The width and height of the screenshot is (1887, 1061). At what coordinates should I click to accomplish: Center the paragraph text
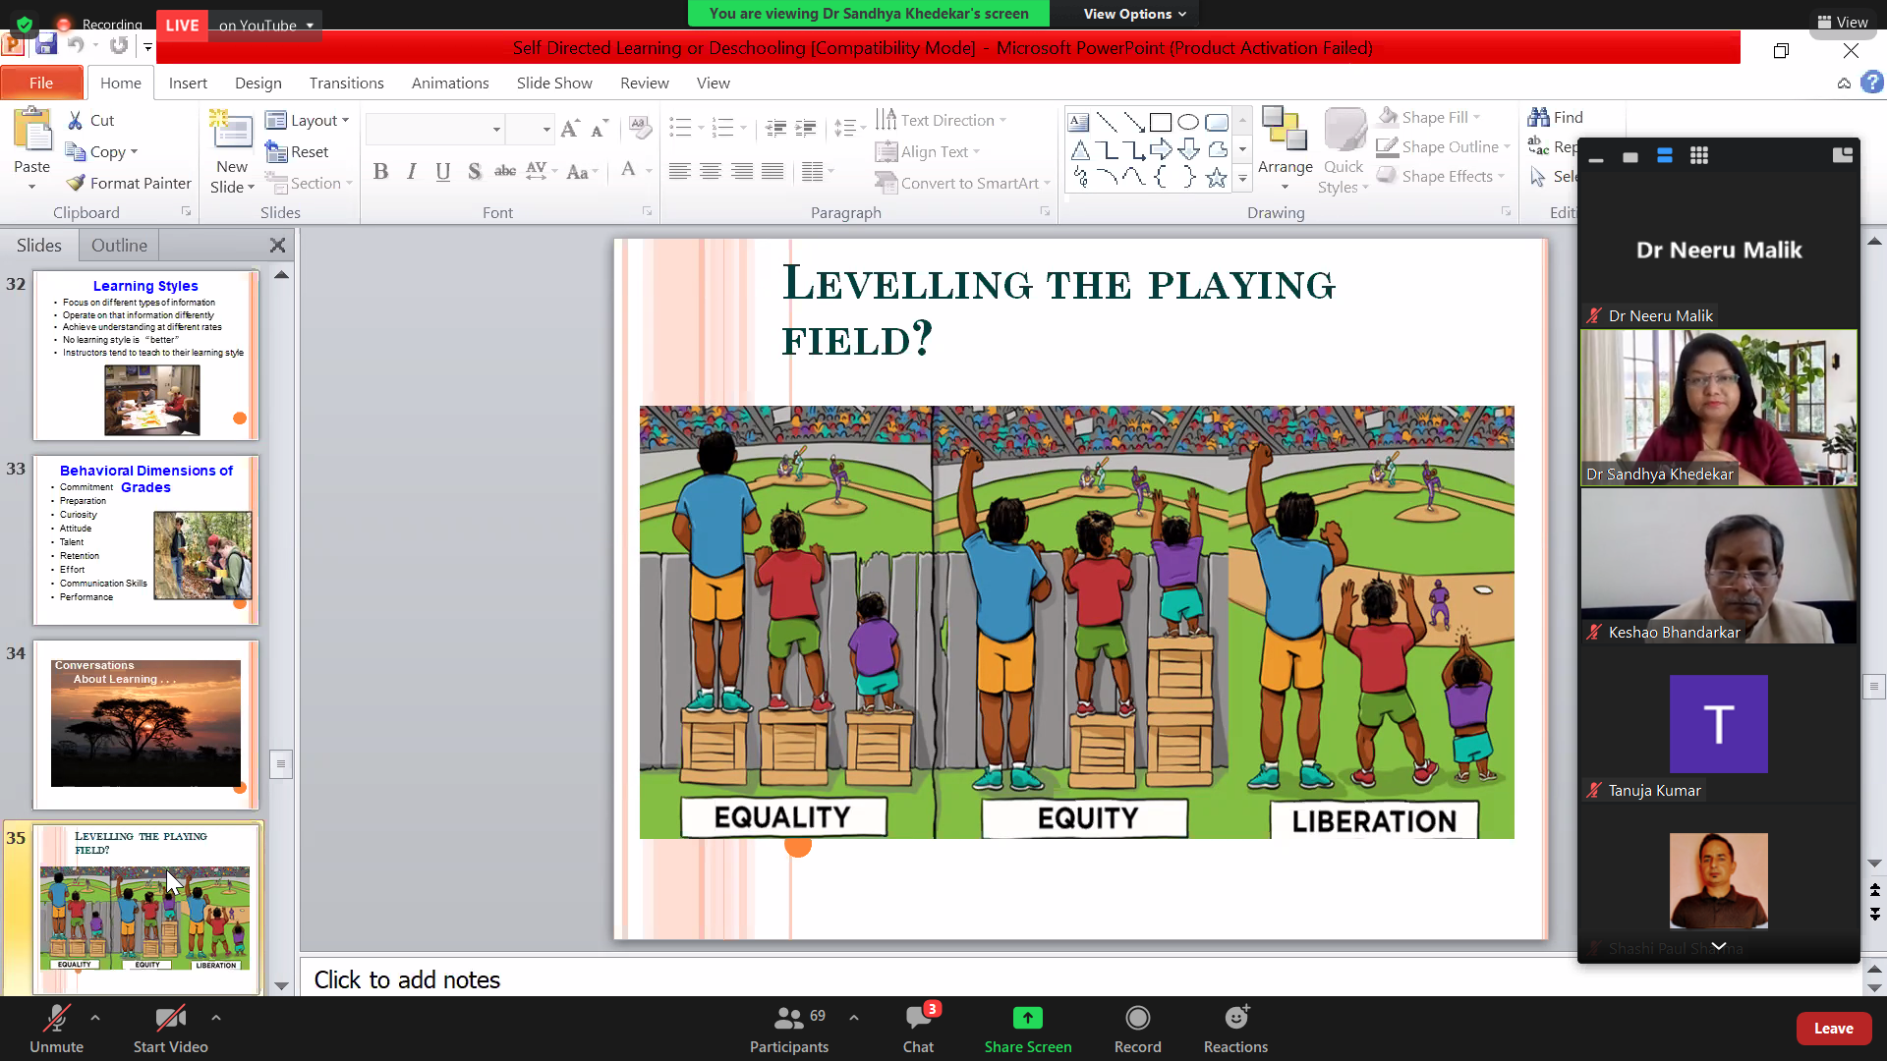tap(711, 171)
